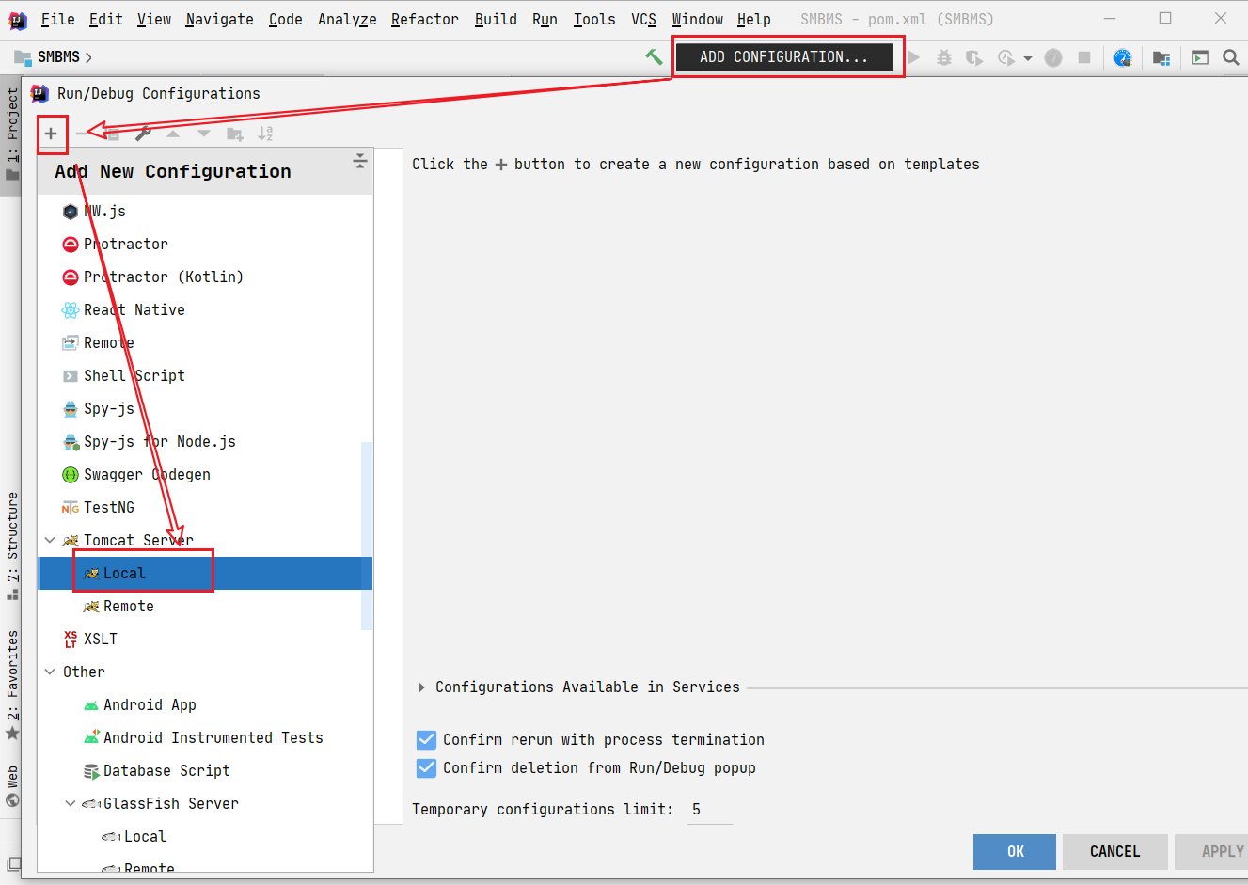Open the VCS menu
1248x885 pixels.
(643, 19)
